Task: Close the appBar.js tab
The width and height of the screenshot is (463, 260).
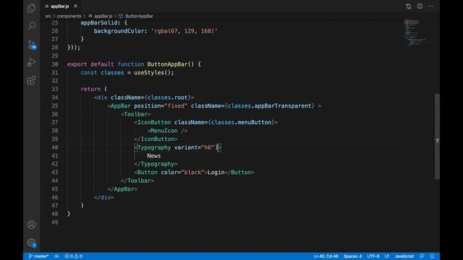Action: coord(75,6)
